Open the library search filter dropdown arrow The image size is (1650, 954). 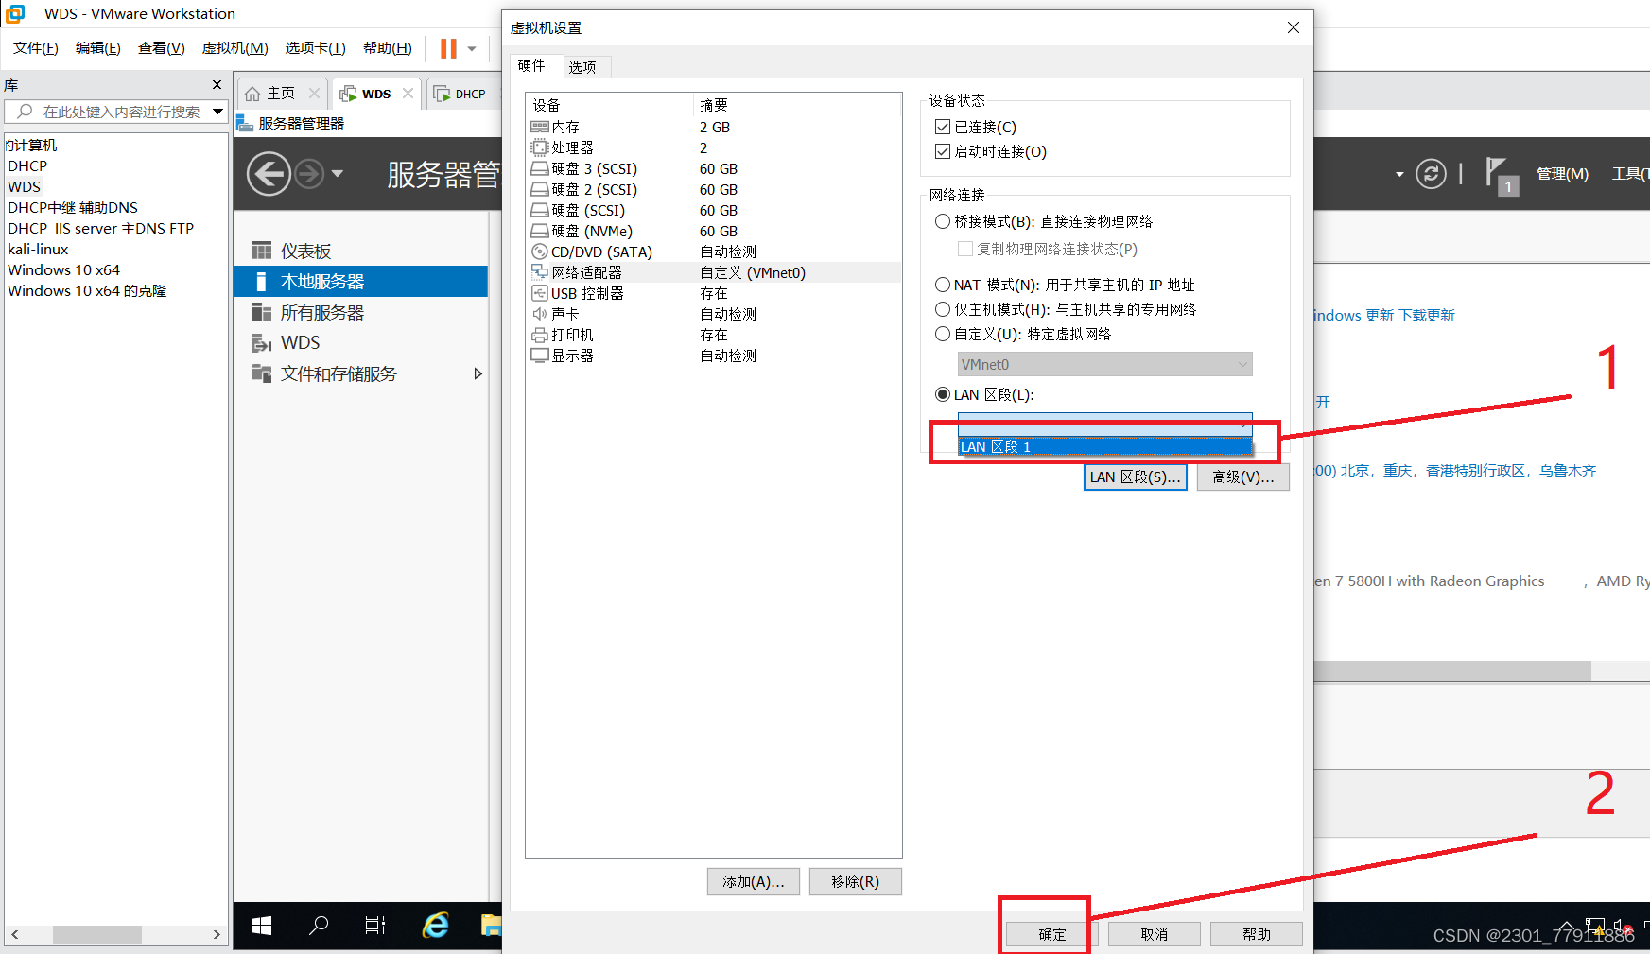[217, 112]
